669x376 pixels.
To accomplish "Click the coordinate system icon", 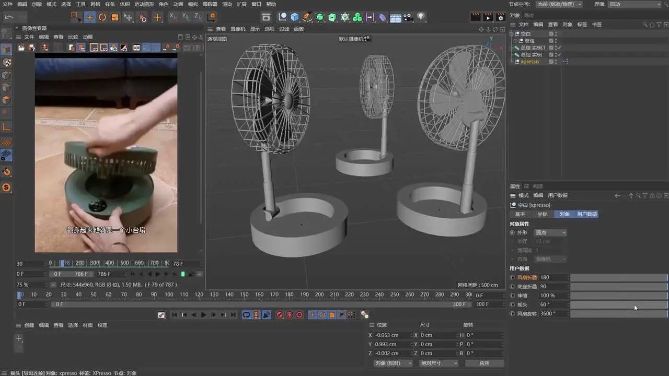I will 212,17.
